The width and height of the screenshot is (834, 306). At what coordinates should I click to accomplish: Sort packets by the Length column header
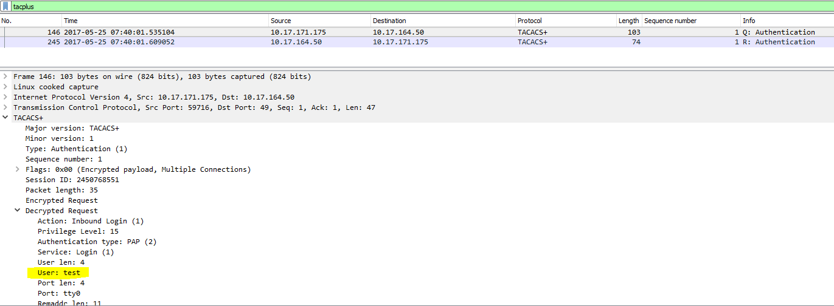(629, 21)
